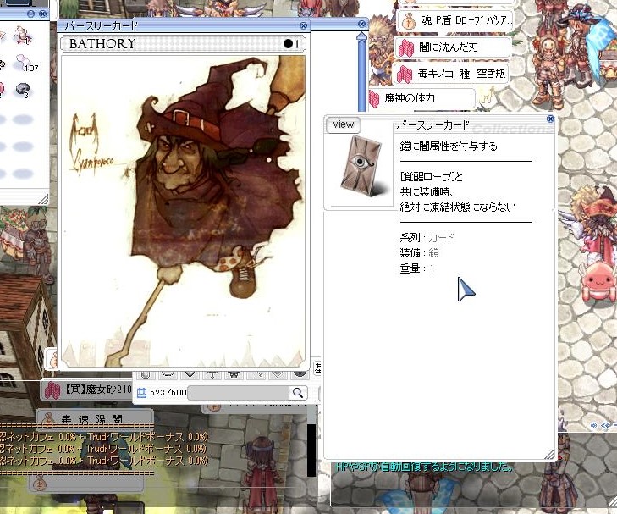Click the 523/600 storage count text
This screenshot has height=514, width=617.
pyautogui.click(x=168, y=392)
